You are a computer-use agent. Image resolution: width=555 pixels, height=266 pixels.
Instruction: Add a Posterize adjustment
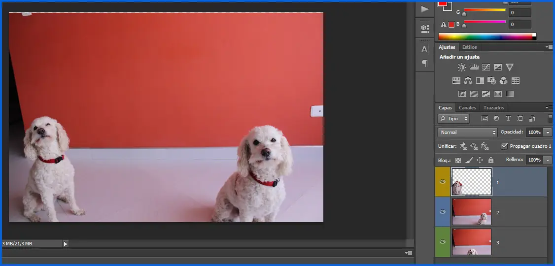pos(474,94)
